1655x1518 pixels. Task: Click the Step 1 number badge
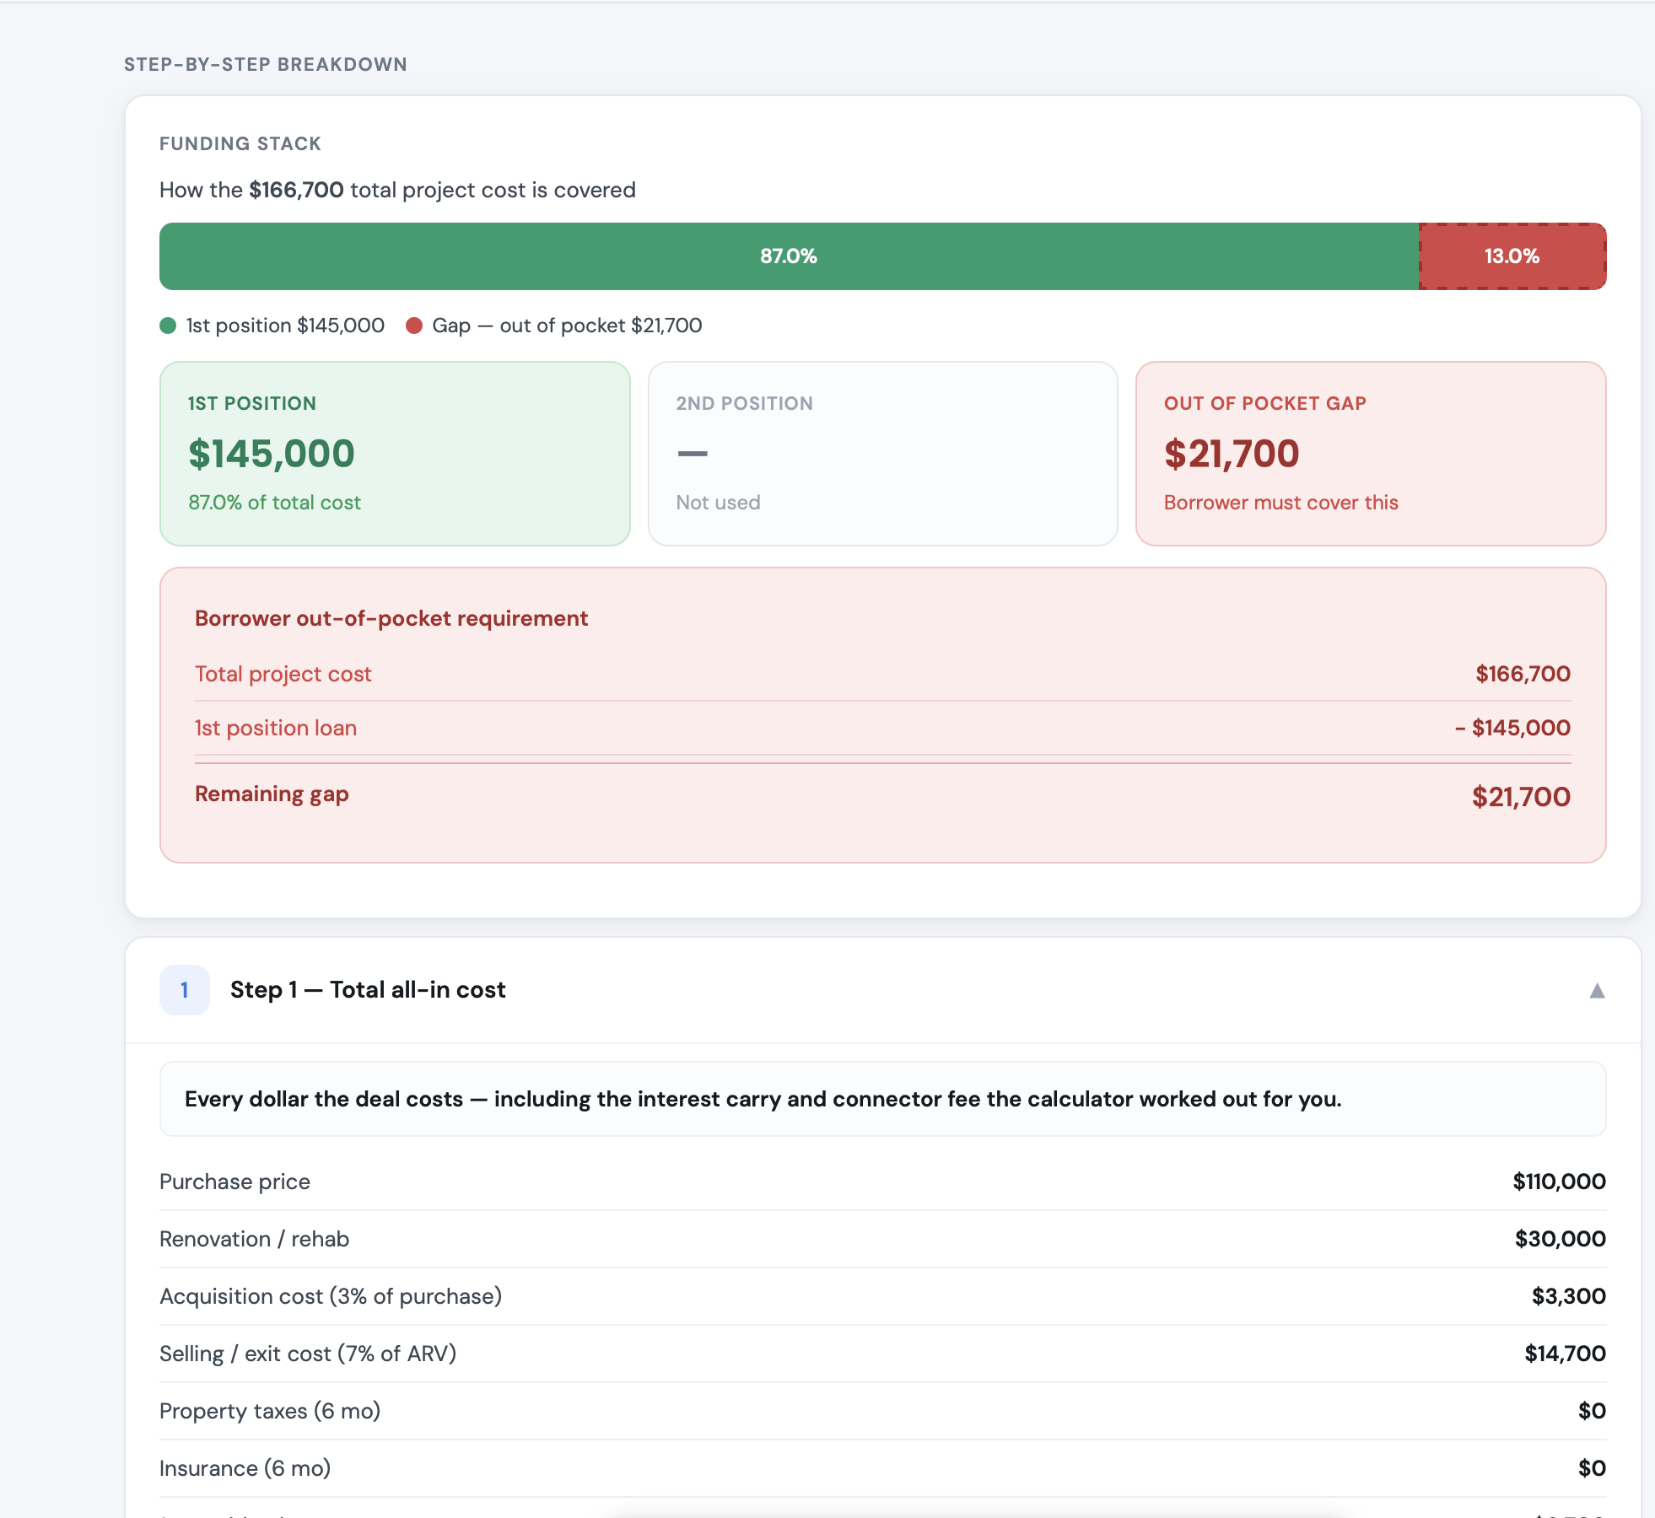tap(185, 990)
